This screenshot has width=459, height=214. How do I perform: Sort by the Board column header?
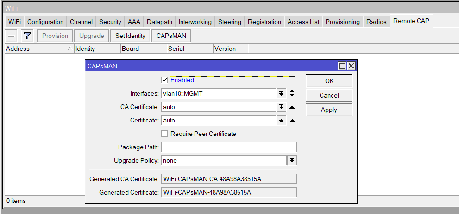tap(144, 49)
